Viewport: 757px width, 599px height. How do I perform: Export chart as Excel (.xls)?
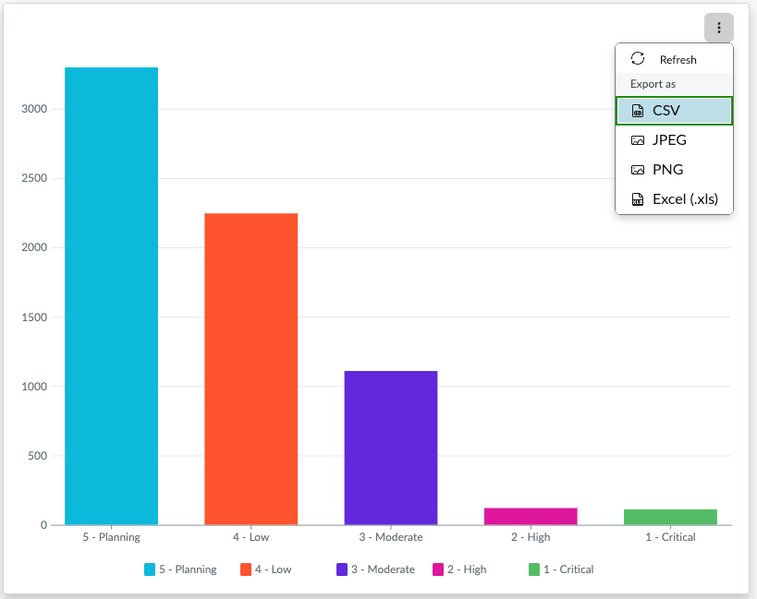[674, 199]
